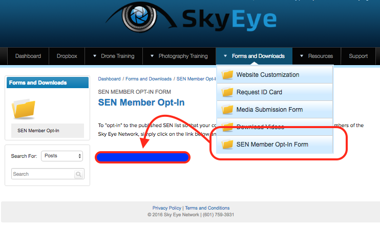Click SEN Member Opt-In sidebar item
Image resolution: width=380 pixels, height=226 pixels.
[x=48, y=131]
